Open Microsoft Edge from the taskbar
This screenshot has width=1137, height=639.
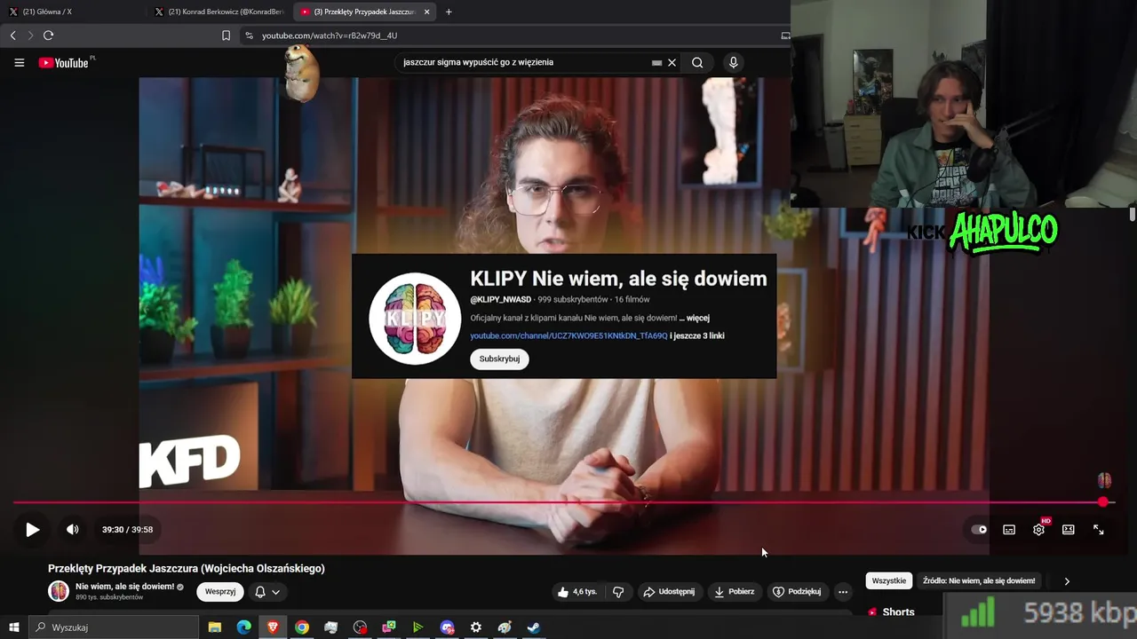pyautogui.click(x=243, y=627)
